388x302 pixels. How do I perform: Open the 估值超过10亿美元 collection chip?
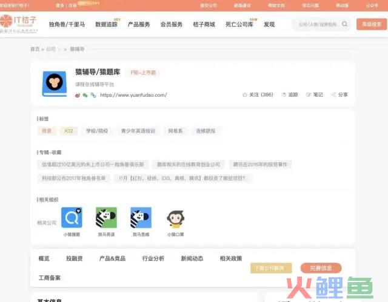[93, 165]
